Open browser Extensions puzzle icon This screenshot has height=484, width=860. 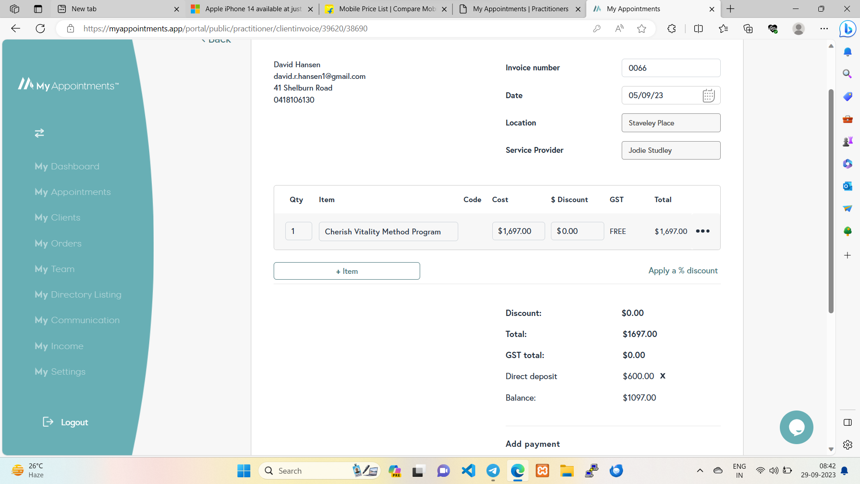tap(671, 29)
